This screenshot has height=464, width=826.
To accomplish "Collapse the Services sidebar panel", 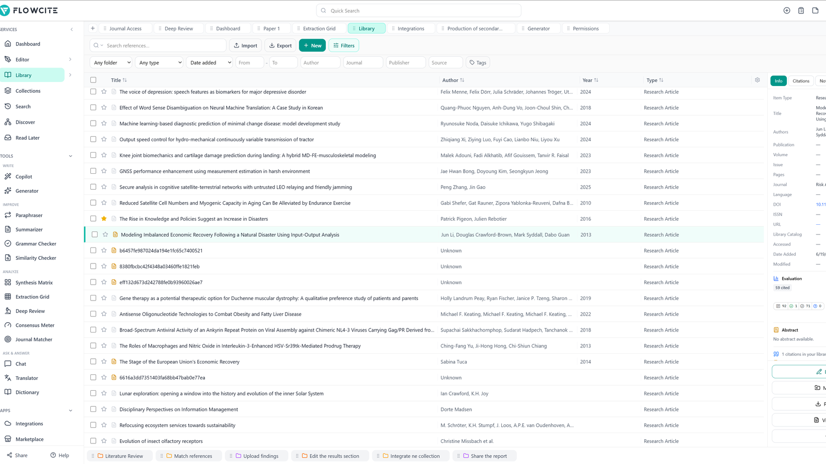I will pos(72,29).
